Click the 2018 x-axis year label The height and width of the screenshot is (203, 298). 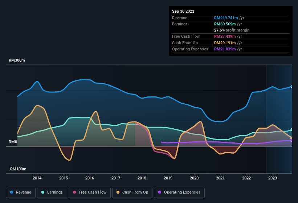[142, 178]
